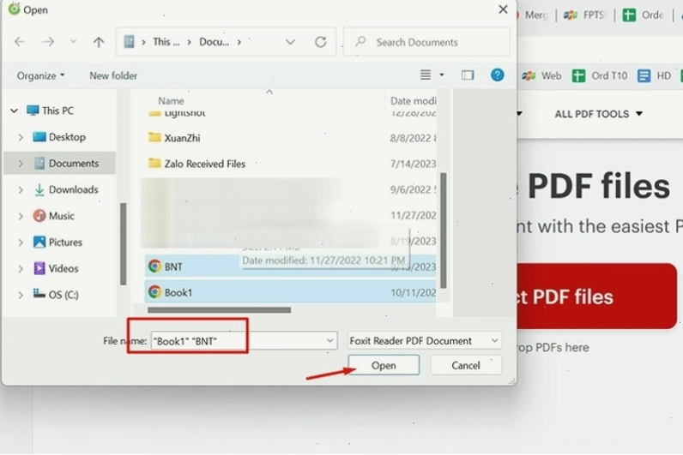Screen dimensions: 683x455
Task: Click the Downloads arrow icon in sidebar
Action: [39, 189]
